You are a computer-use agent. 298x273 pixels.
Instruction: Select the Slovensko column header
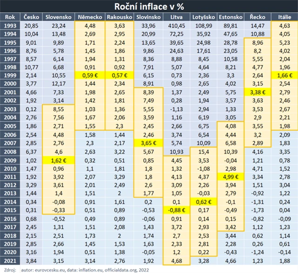coord(58,17)
